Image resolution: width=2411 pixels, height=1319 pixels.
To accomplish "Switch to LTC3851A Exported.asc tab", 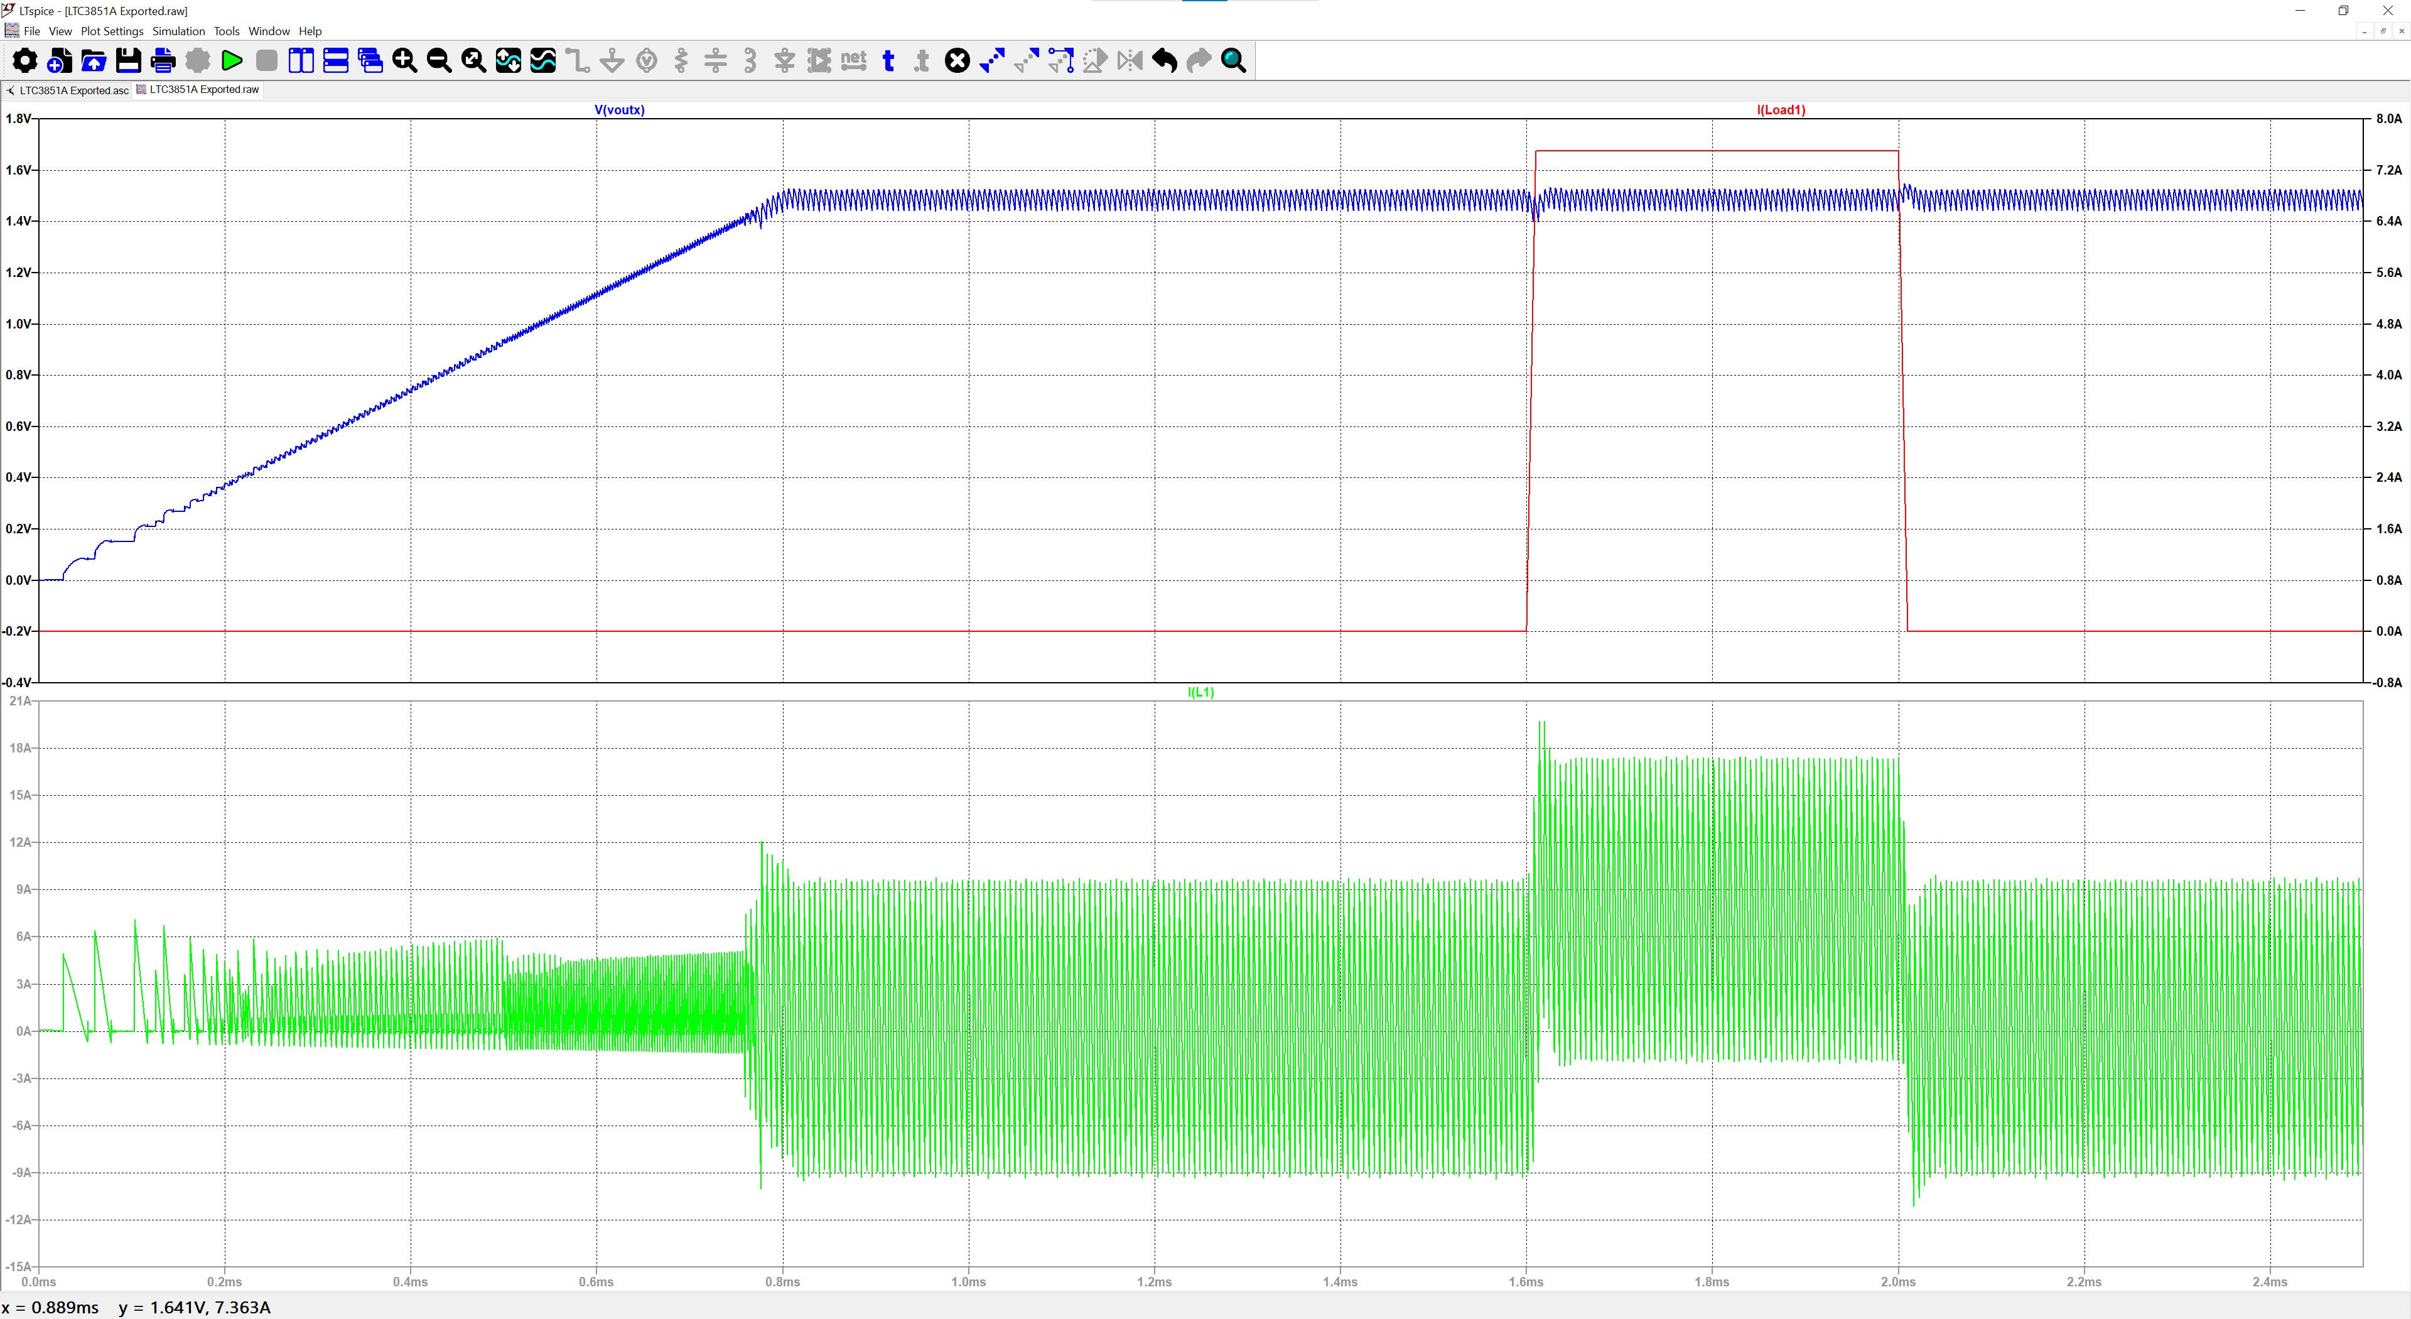I will [x=73, y=90].
